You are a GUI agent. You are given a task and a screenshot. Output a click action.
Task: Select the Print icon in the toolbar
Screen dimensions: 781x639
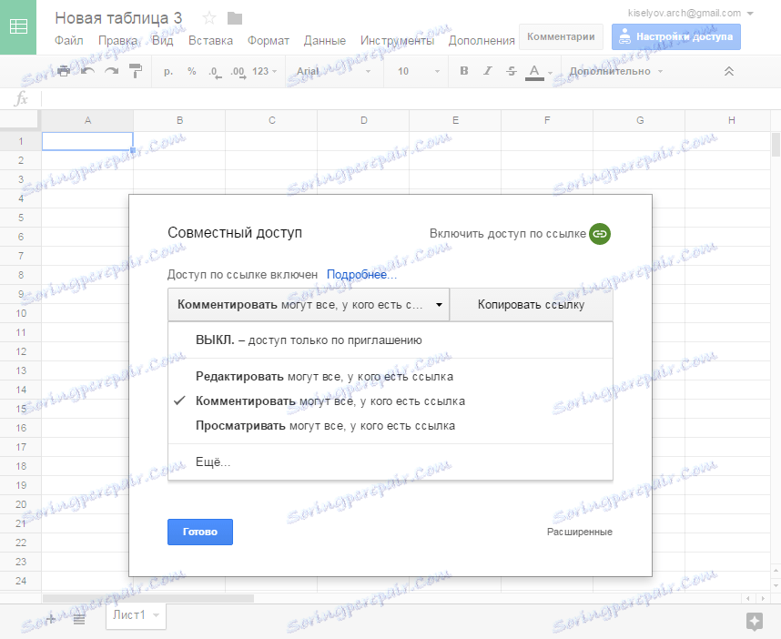64,70
